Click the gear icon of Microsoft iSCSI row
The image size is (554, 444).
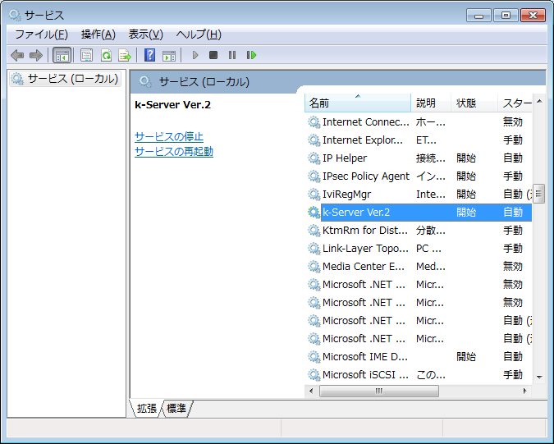pyautogui.click(x=314, y=375)
